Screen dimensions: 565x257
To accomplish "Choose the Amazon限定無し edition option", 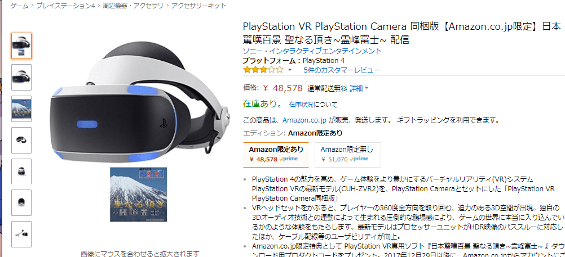I will pos(348,155).
